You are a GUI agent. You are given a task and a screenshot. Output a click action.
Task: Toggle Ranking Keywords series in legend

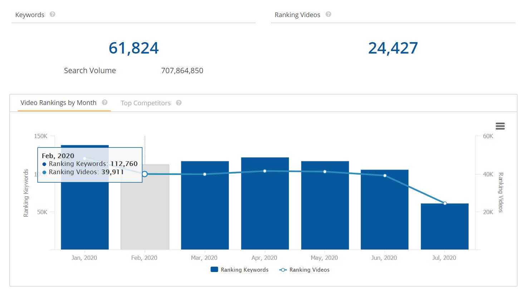click(x=240, y=270)
